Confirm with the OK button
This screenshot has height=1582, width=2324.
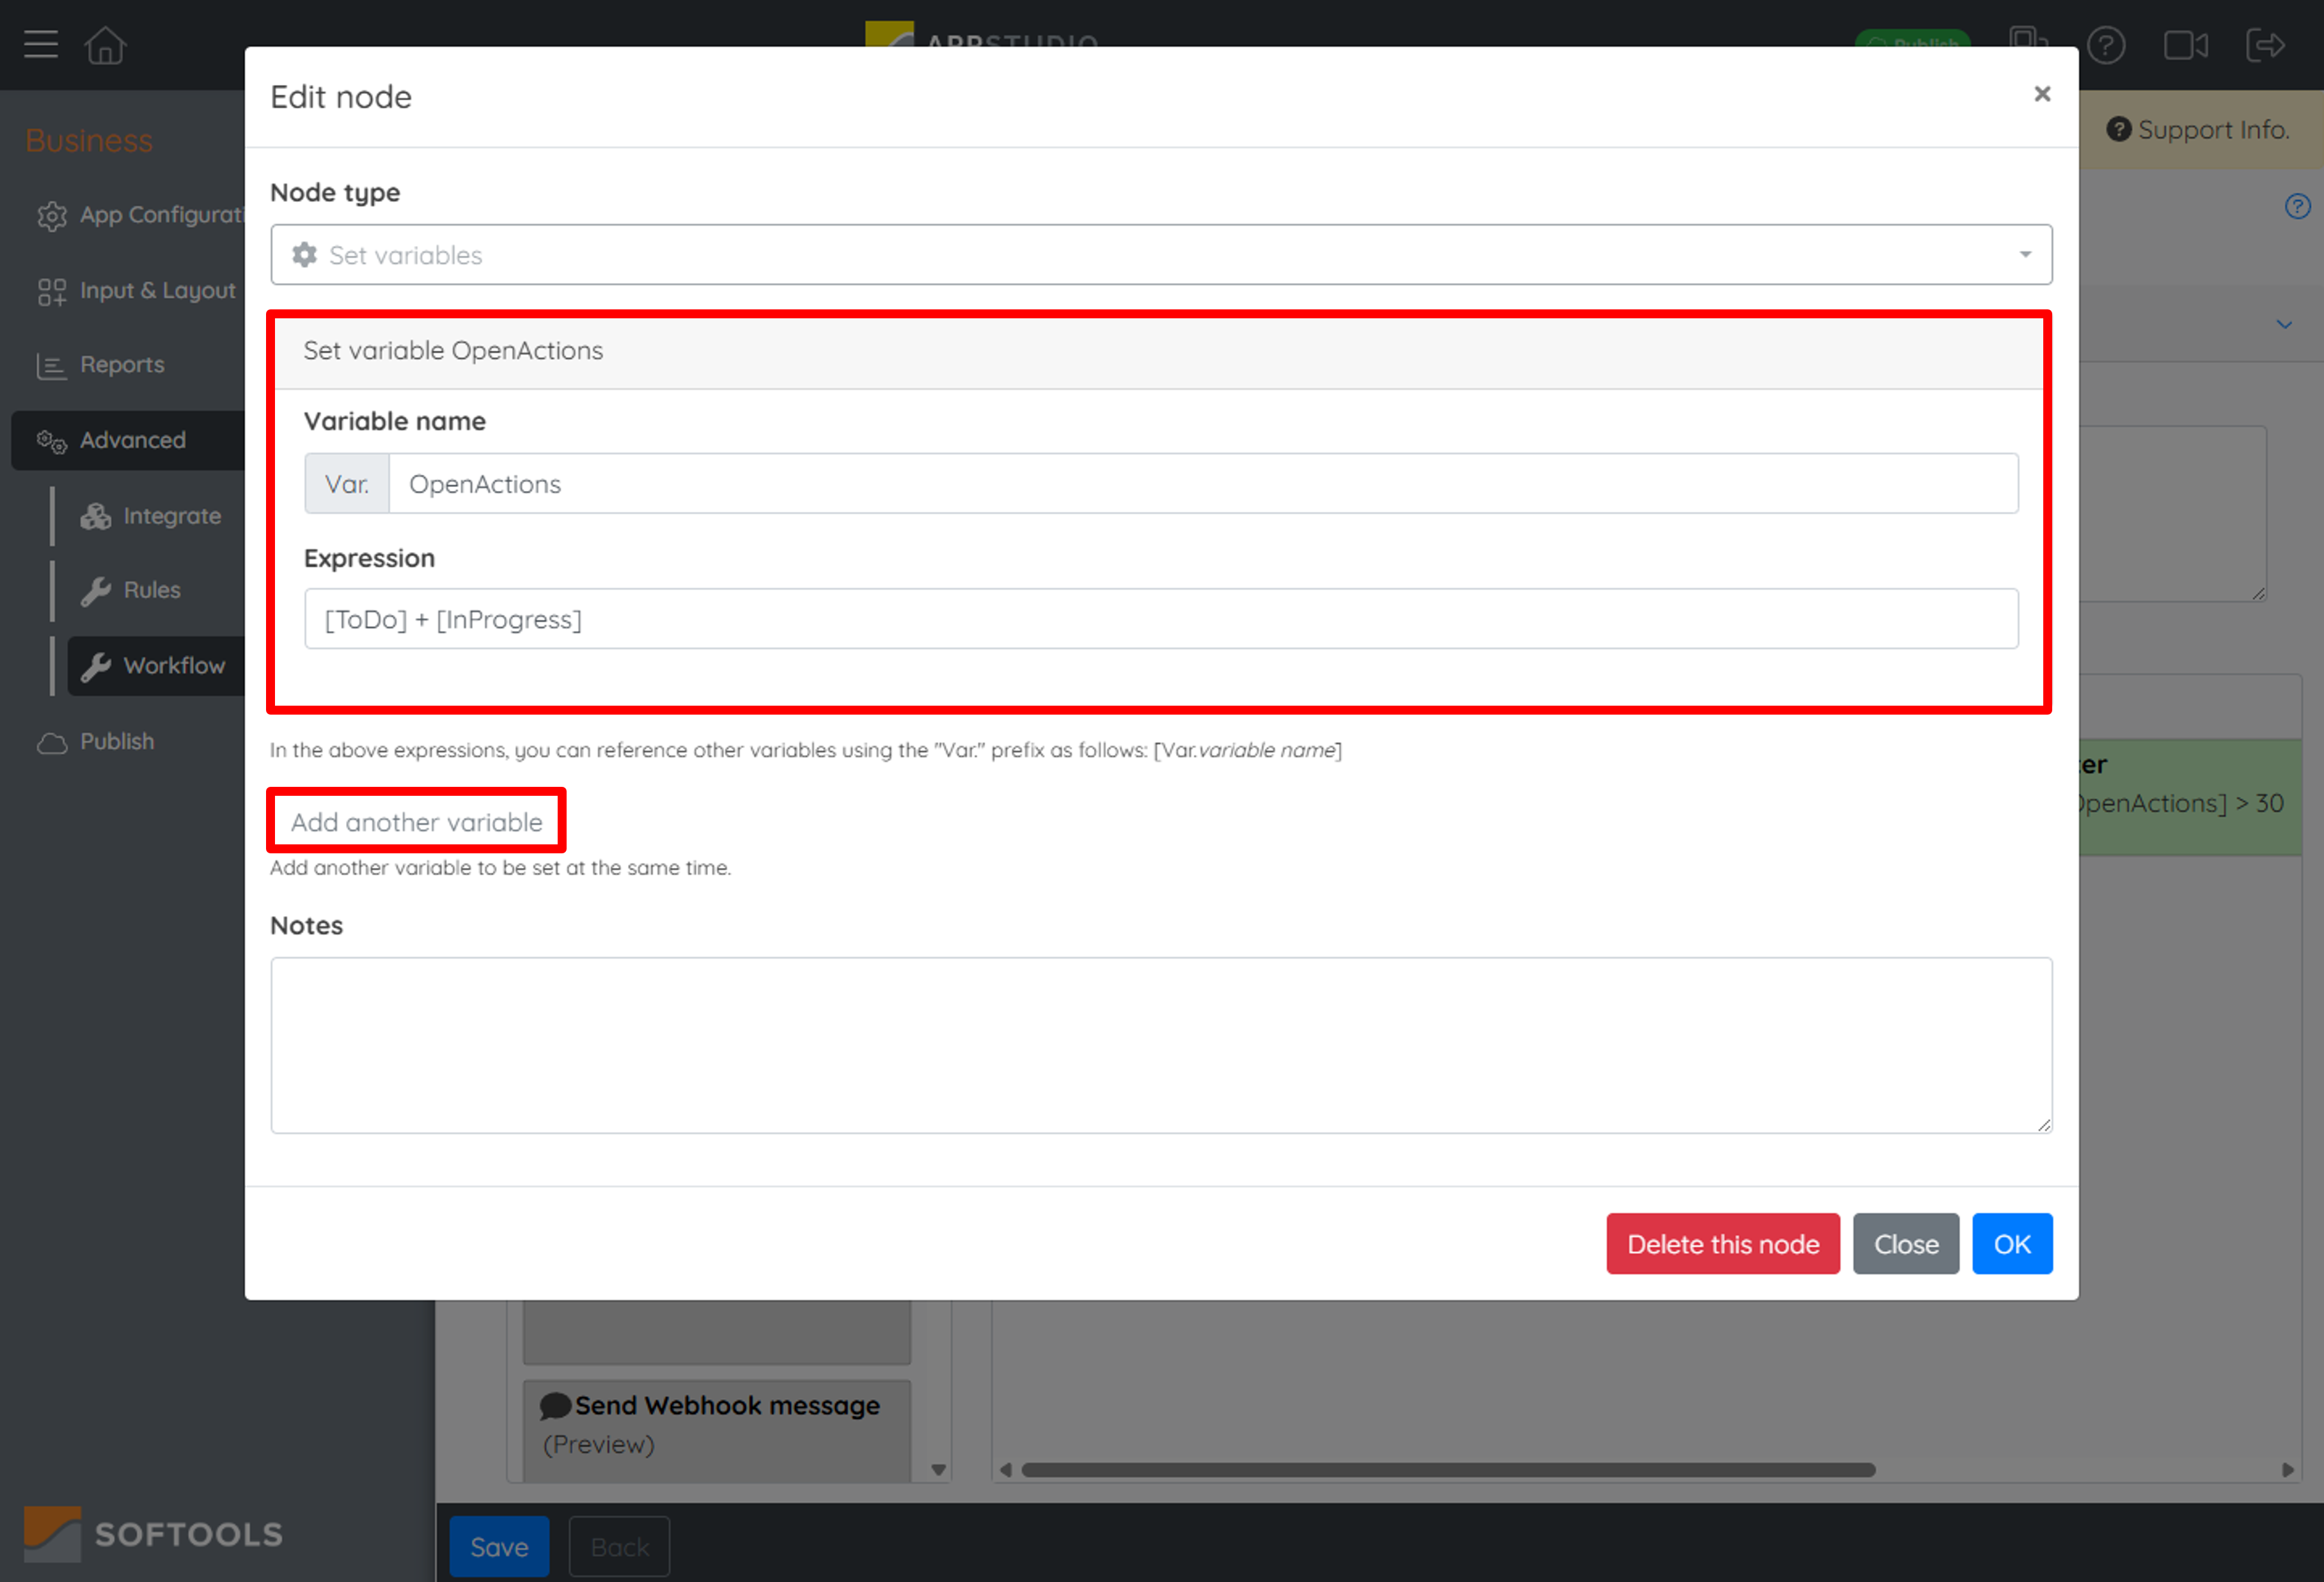coord(2011,1245)
